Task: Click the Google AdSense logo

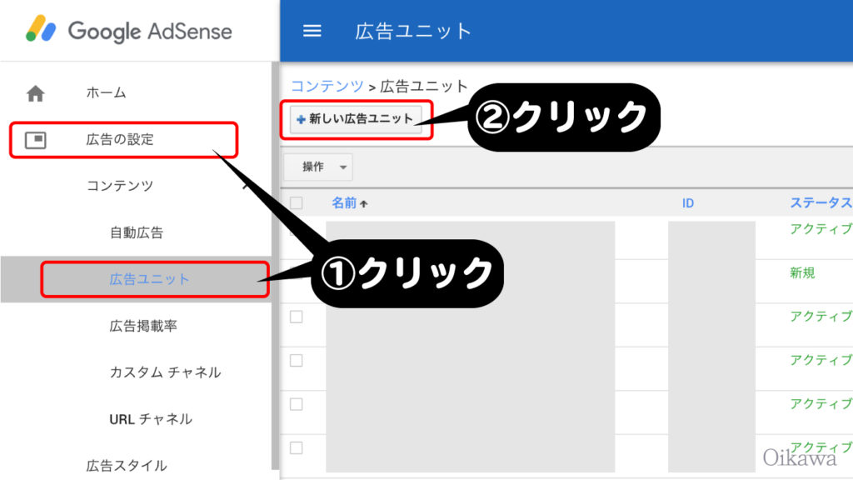Action: click(x=129, y=31)
